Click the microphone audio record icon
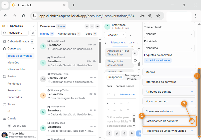The width and height of the screenshot is (201, 140). [x=124, y=133]
